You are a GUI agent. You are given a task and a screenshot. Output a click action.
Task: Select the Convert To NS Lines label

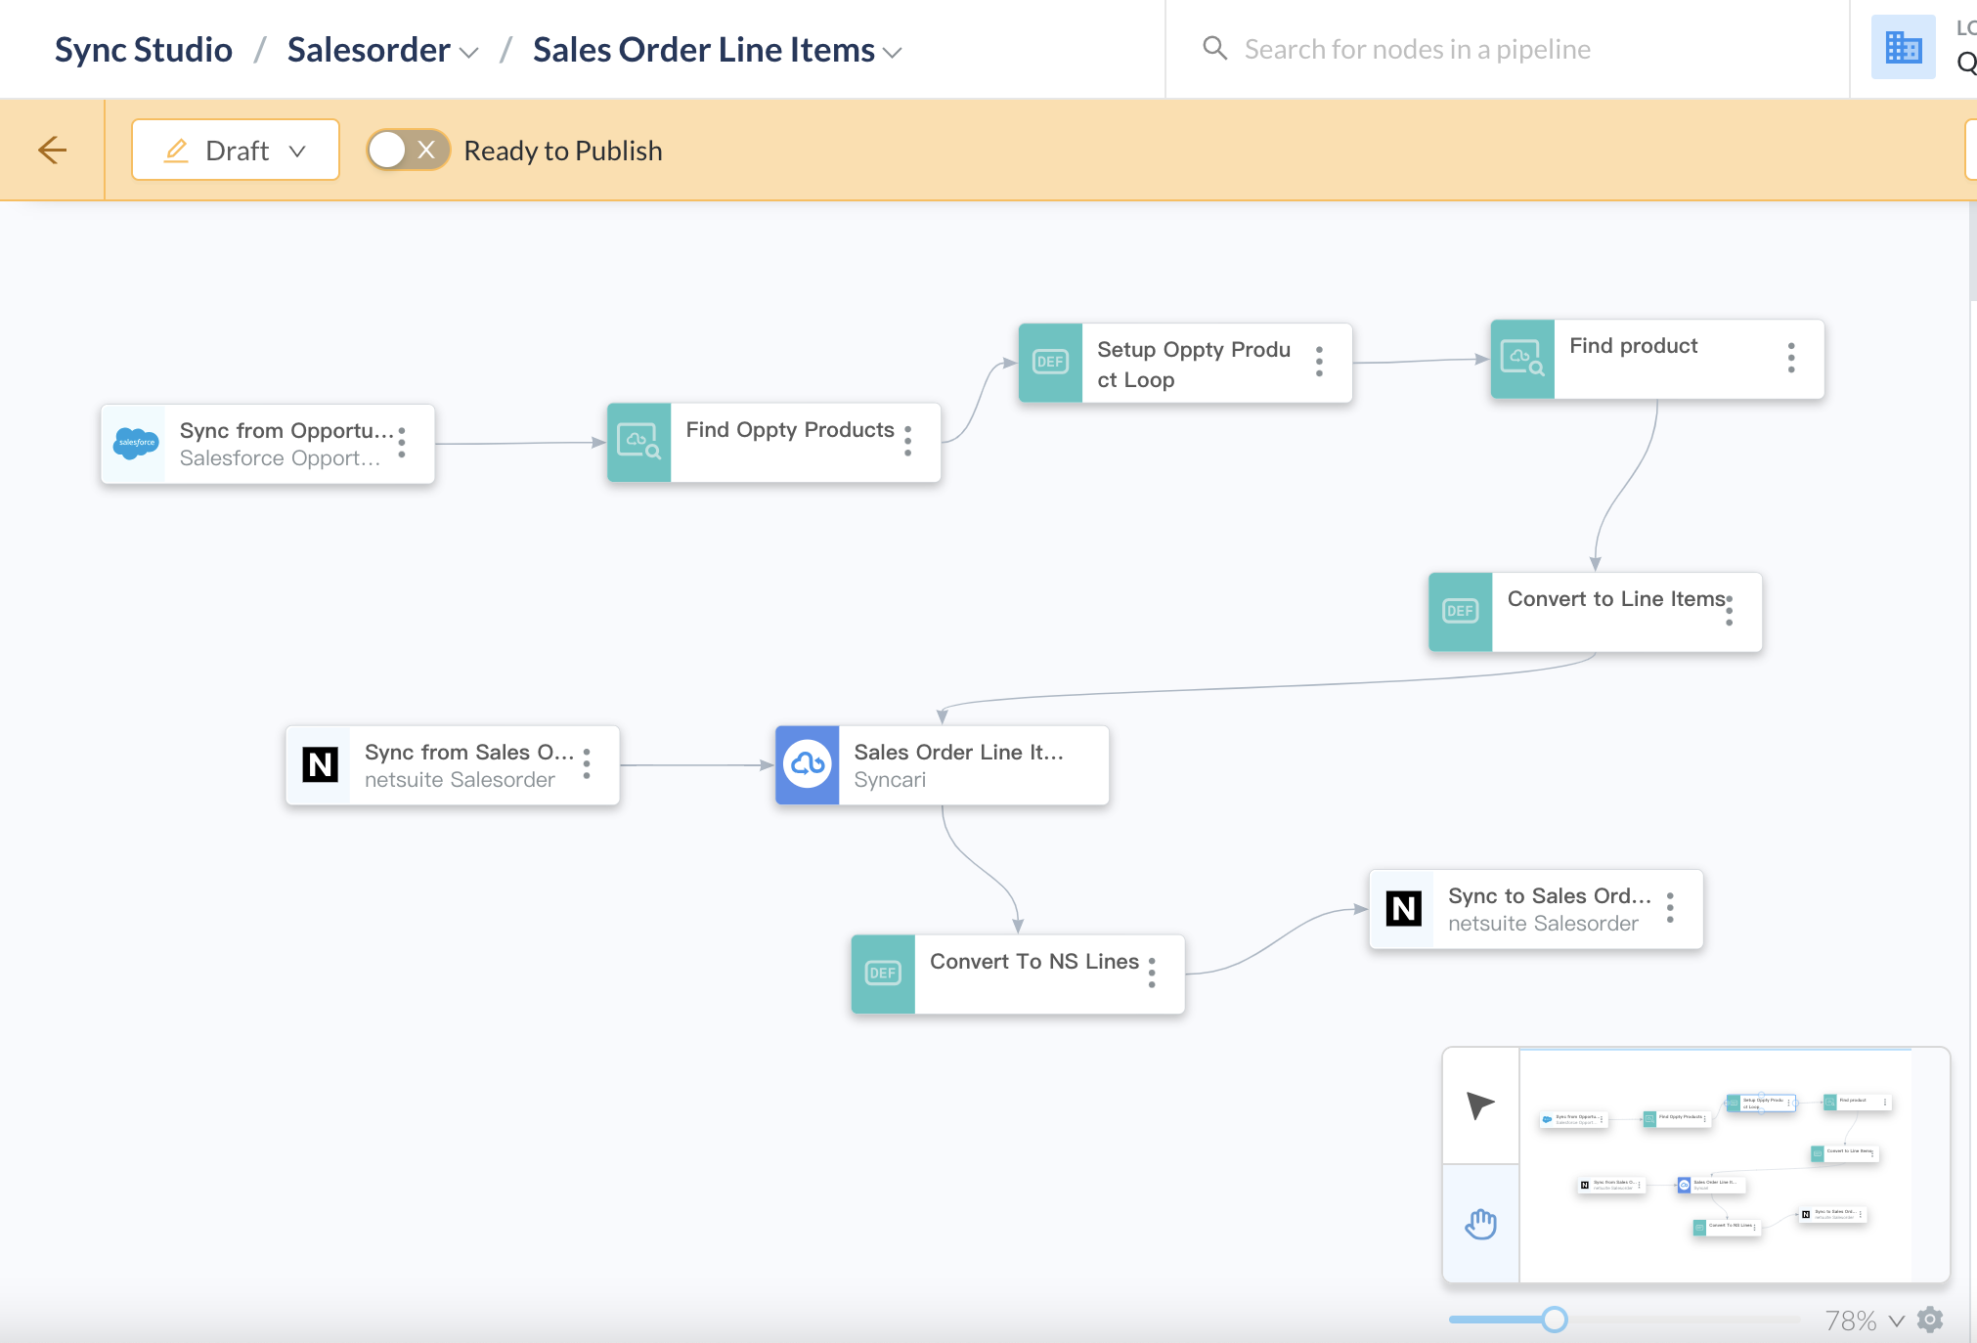click(1034, 962)
